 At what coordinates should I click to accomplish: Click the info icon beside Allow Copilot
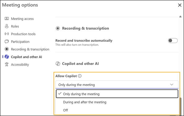click(80, 76)
